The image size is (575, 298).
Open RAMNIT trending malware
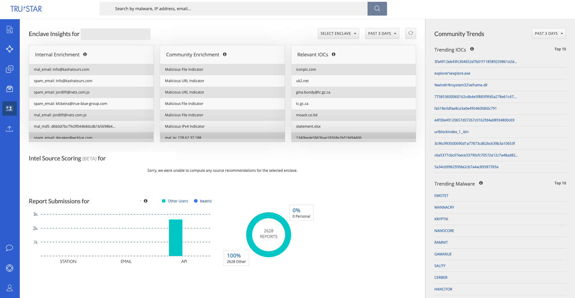[x=441, y=243]
